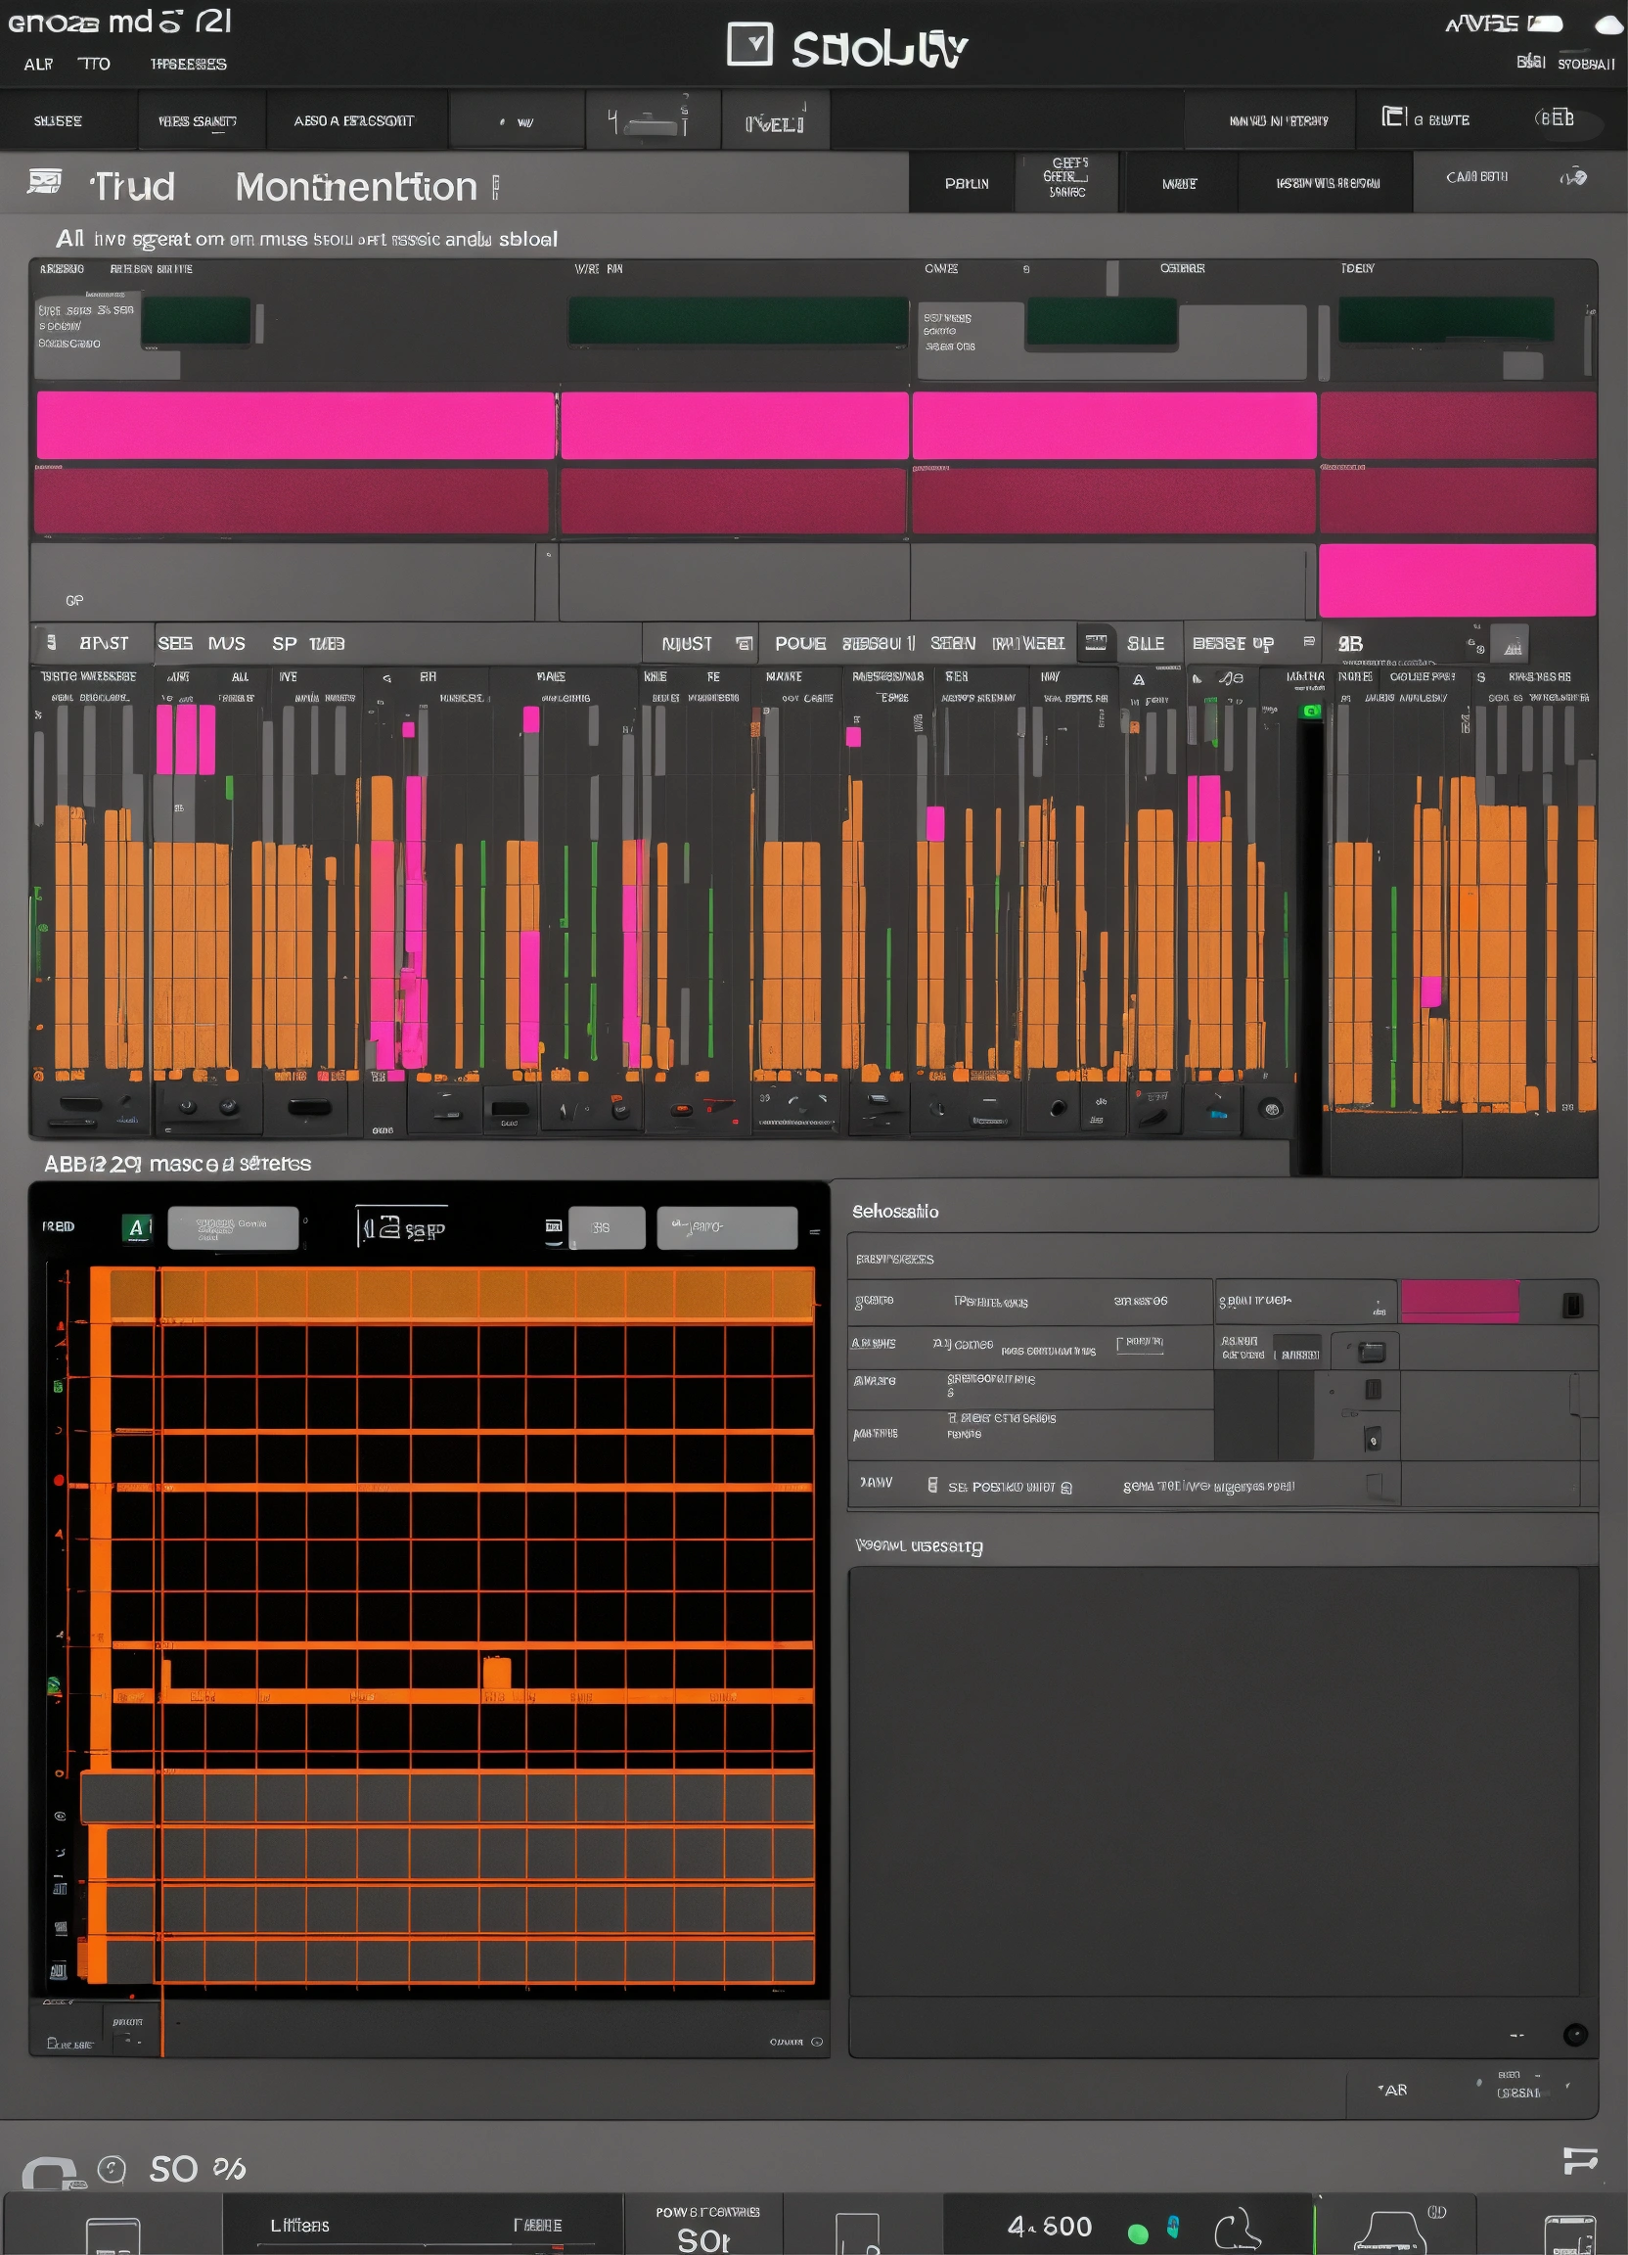Screen dimensions: 1628x2255
Task: Click the round knob in the lower-right panel
Action: [x=1574, y=2034]
